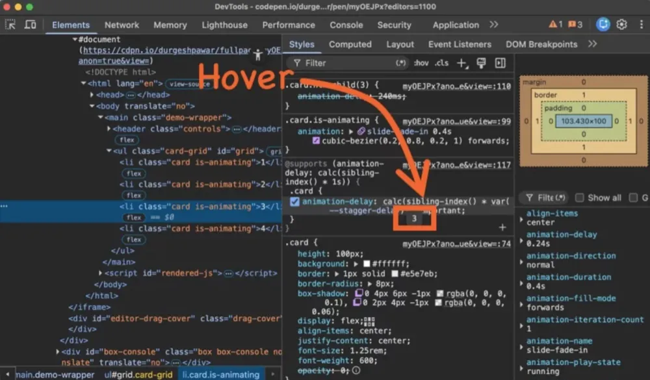The width and height of the screenshot is (650, 380).
Task: Open the slide-fade-in animation link icon
Action: [x=361, y=131]
